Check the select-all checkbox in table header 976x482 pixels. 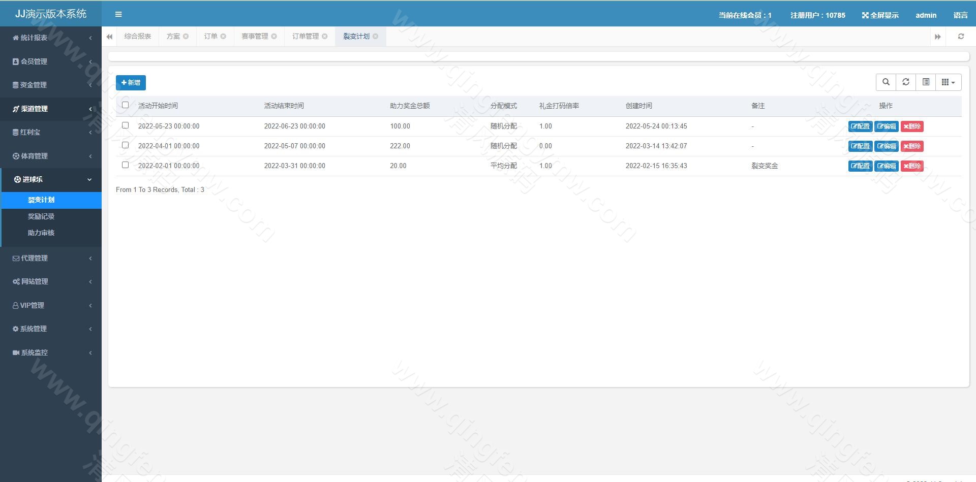[x=125, y=104]
